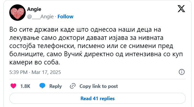The image size is (194, 107).
Task: Open the @___Angie handle link
Action: pyautogui.click(x=40, y=17)
